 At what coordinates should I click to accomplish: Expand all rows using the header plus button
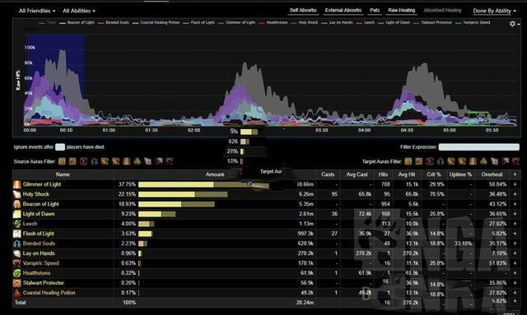(x=515, y=174)
